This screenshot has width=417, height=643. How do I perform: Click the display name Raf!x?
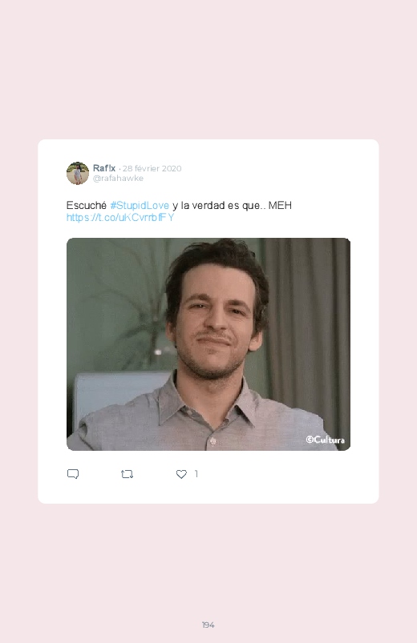tap(104, 168)
